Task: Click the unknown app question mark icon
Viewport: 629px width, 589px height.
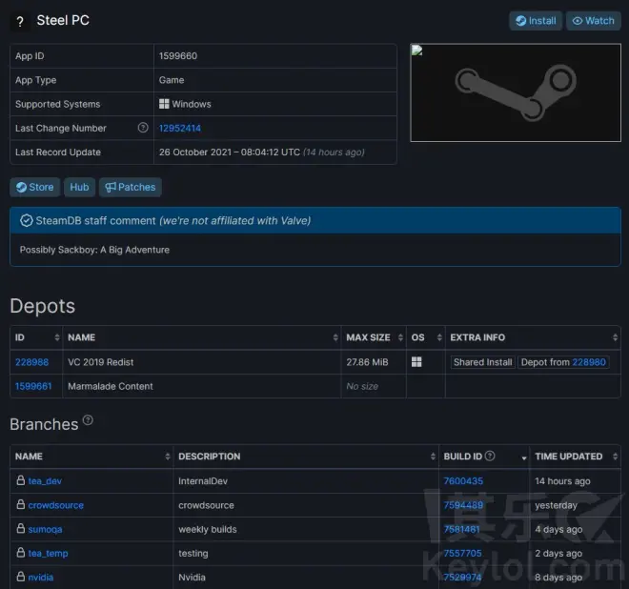Action: (20, 22)
